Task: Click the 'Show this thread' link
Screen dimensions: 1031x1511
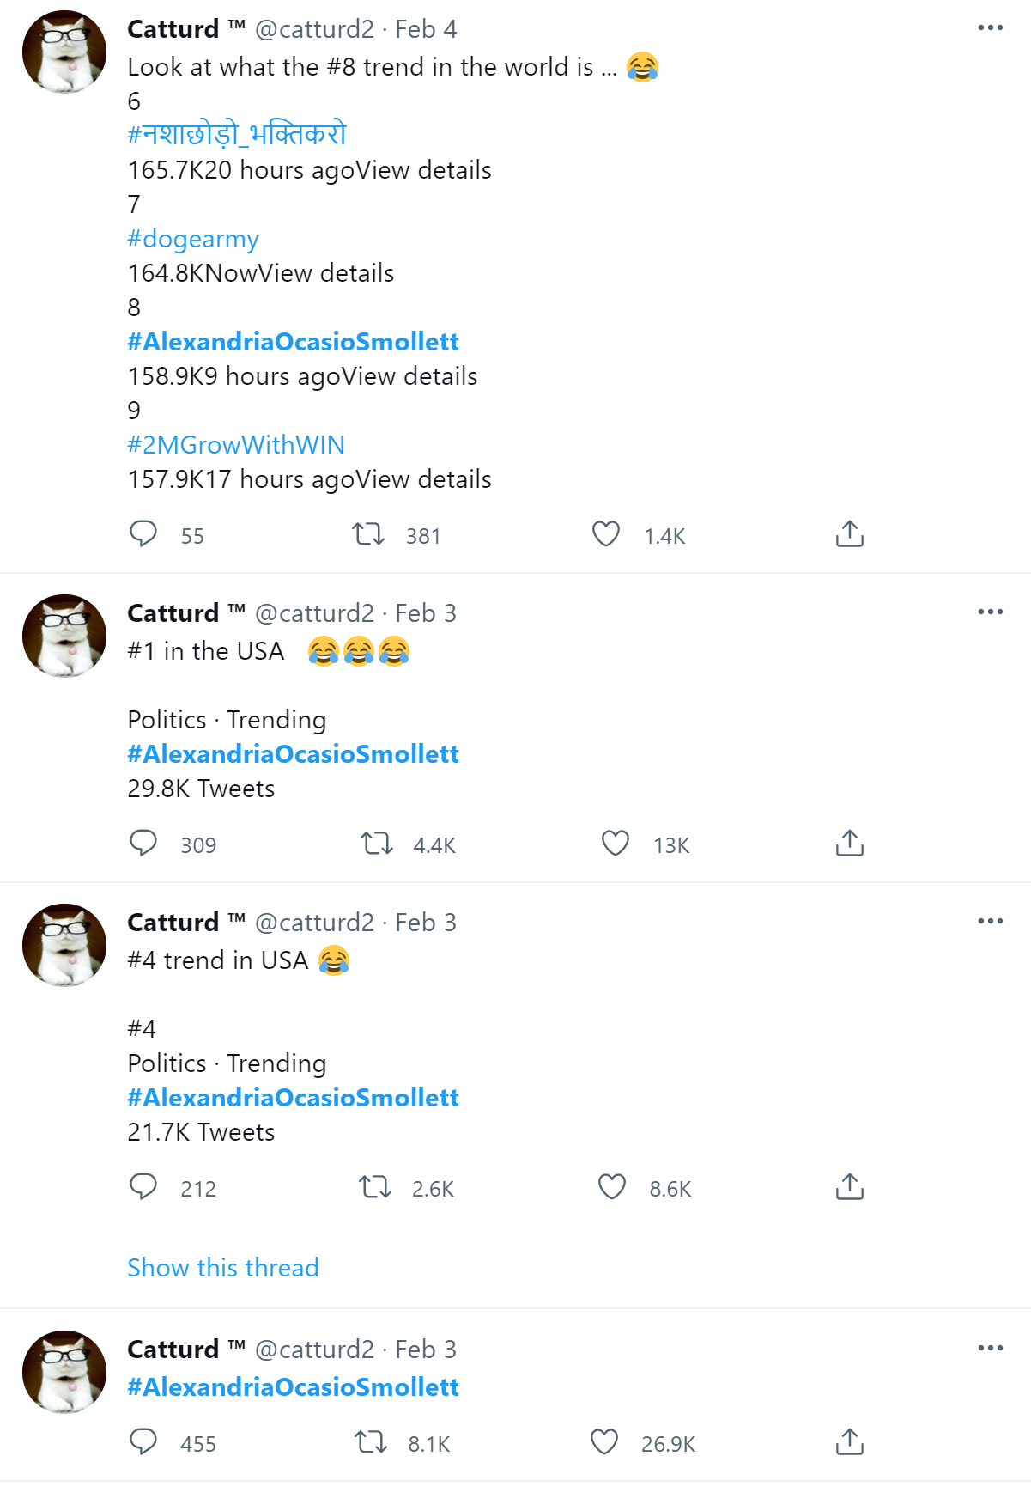Action: [223, 1268]
